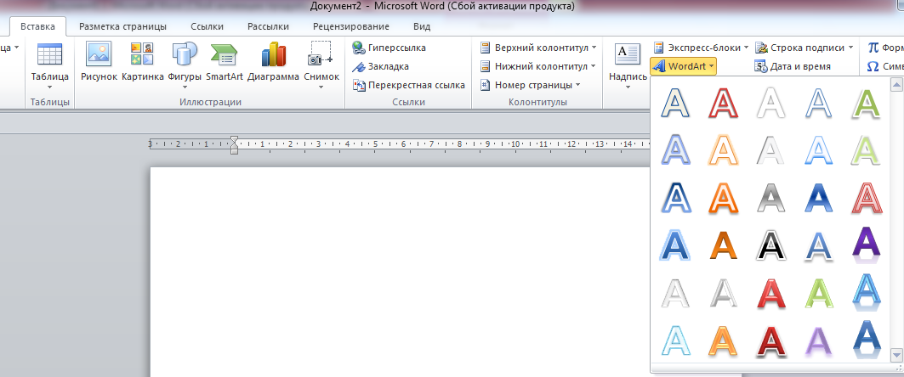Click the Рисунок picture icon
Screen dimensions: 904x377
(99, 54)
